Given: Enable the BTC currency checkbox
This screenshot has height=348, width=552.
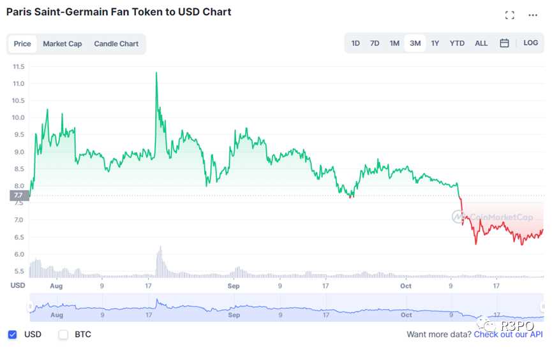Looking at the screenshot, I should click(x=63, y=334).
